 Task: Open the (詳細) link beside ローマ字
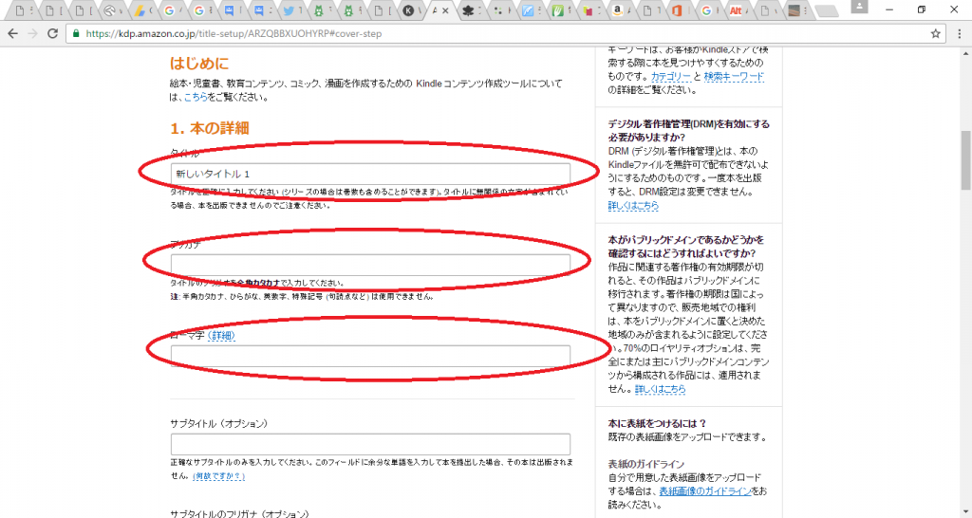pyautogui.click(x=221, y=335)
